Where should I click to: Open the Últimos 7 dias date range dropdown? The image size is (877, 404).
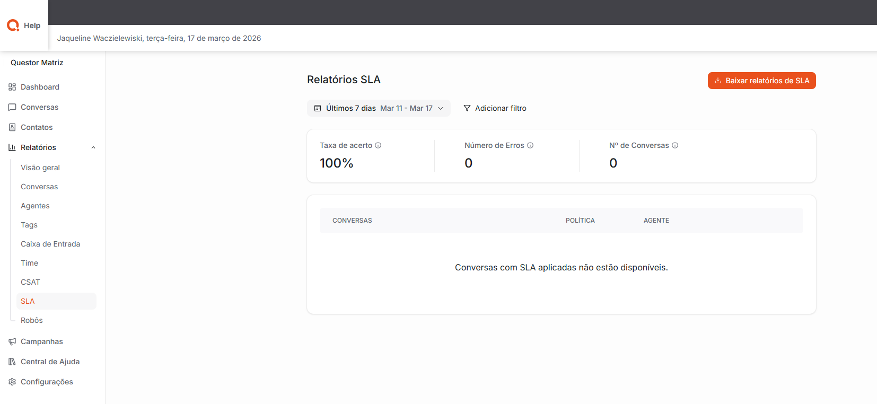click(x=379, y=108)
